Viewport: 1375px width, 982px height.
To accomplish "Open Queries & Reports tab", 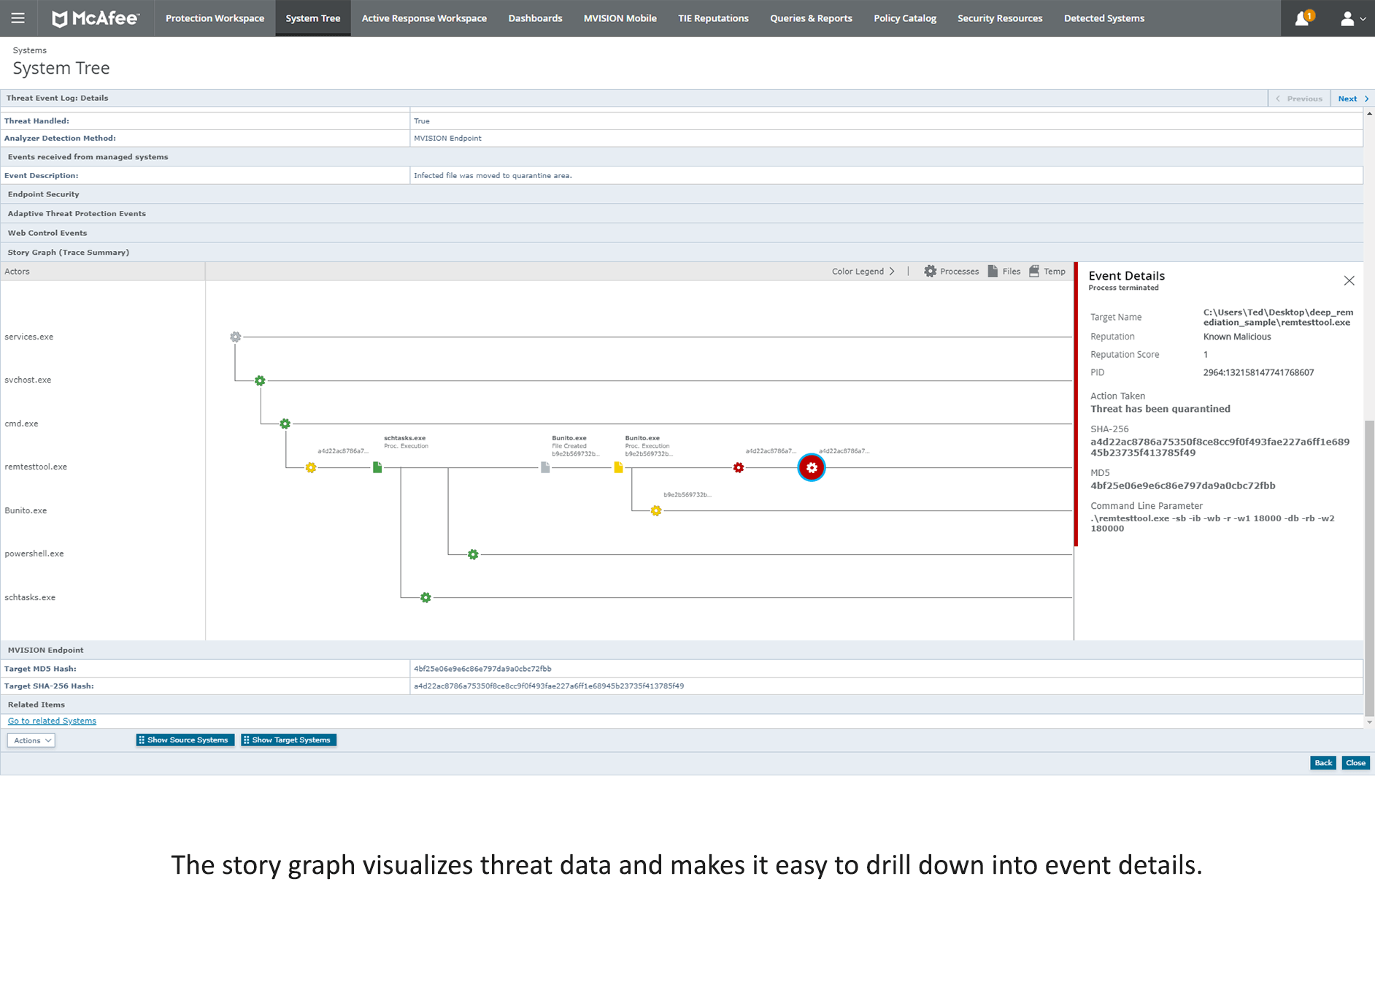I will tap(811, 18).
